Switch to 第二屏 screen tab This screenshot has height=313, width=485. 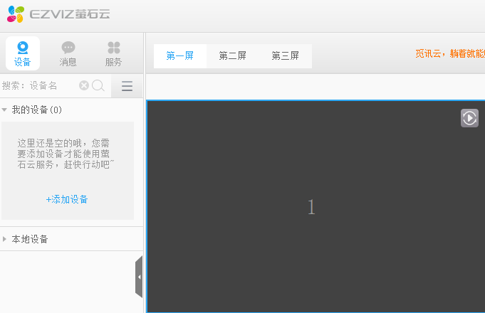[233, 56]
